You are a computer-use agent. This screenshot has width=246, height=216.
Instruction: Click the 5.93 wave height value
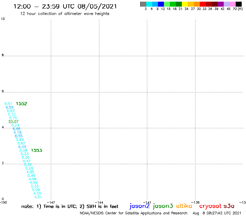click(x=11, y=111)
